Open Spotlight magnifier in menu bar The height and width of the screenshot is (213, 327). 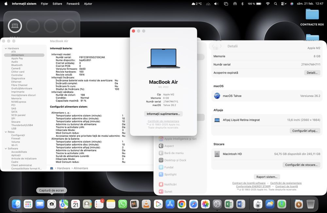(275, 4)
